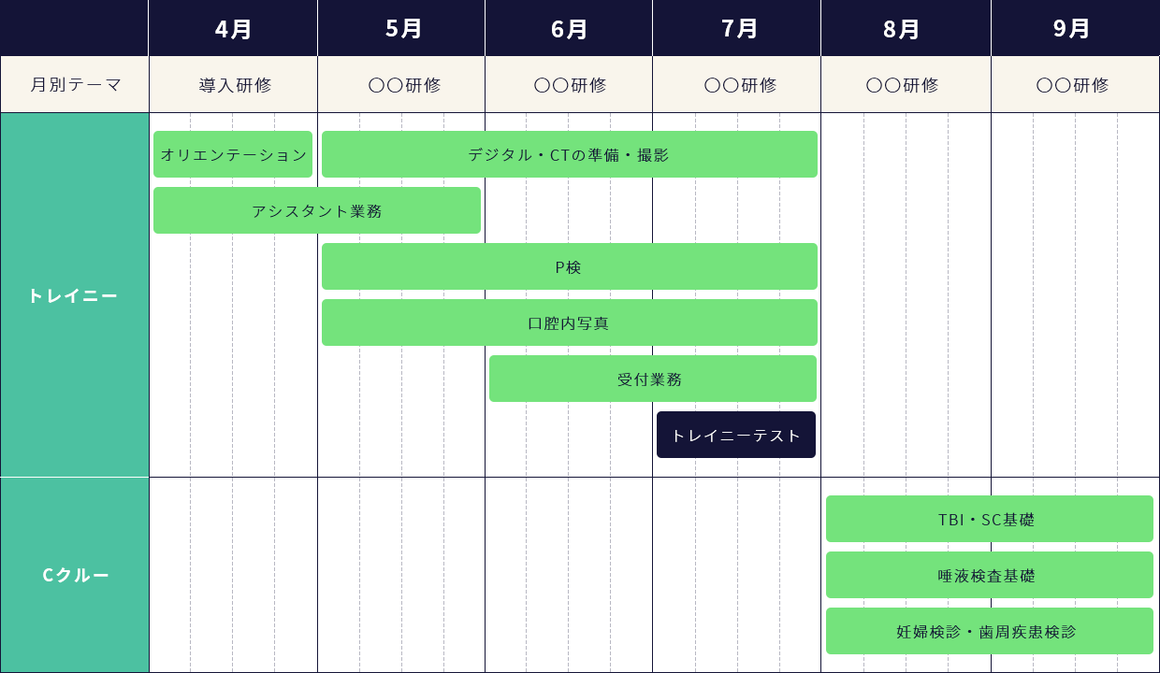The width and height of the screenshot is (1160, 673).
Task: Select the 7月 month header
Action: [737, 28]
